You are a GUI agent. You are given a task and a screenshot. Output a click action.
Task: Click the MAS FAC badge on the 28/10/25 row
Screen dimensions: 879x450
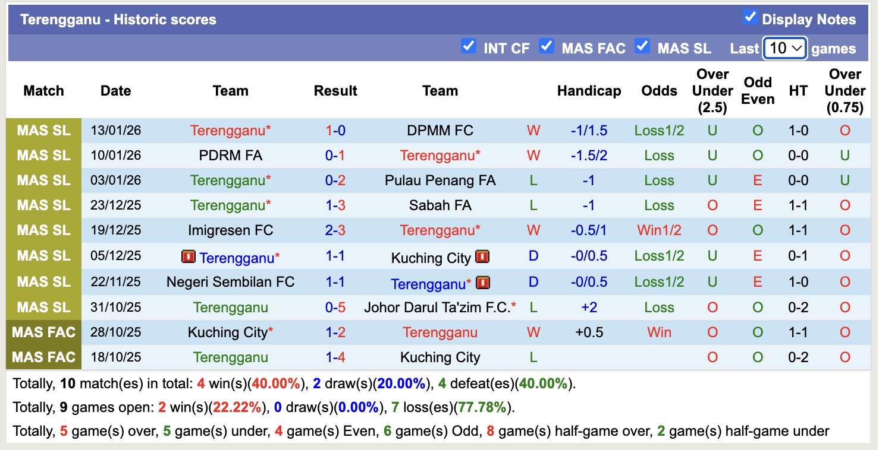[x=43, y=332]
